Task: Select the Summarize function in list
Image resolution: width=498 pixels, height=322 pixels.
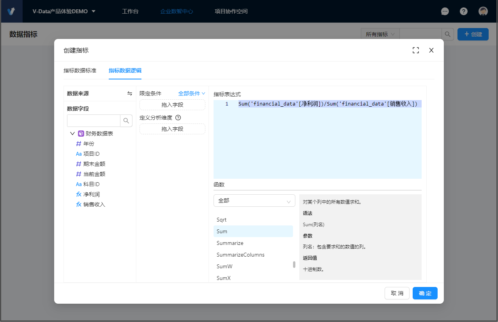Action: point(230,243)
